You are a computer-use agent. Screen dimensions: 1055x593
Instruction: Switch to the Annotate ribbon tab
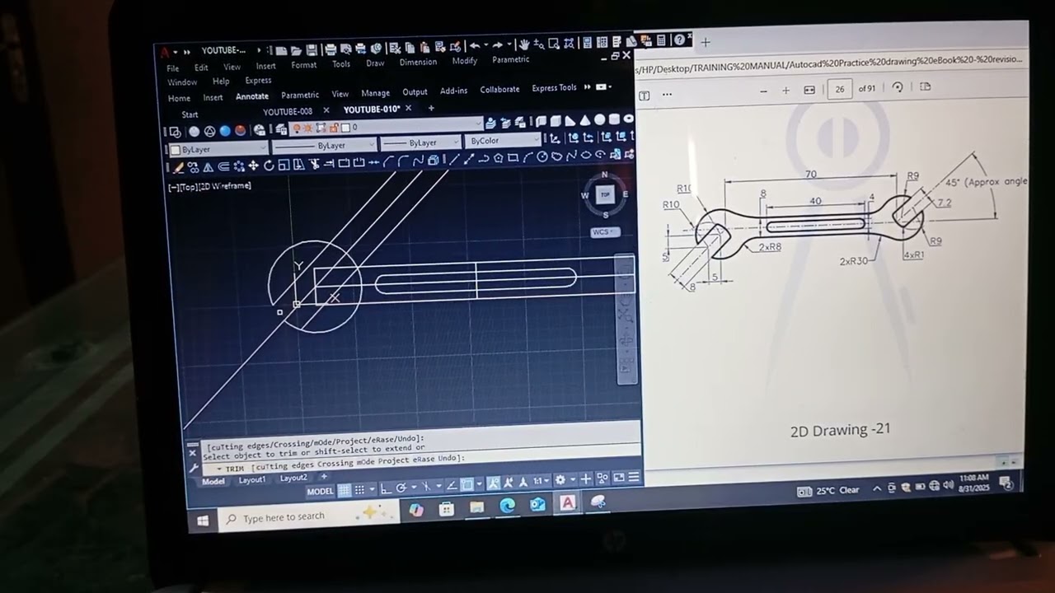point(252,96)
